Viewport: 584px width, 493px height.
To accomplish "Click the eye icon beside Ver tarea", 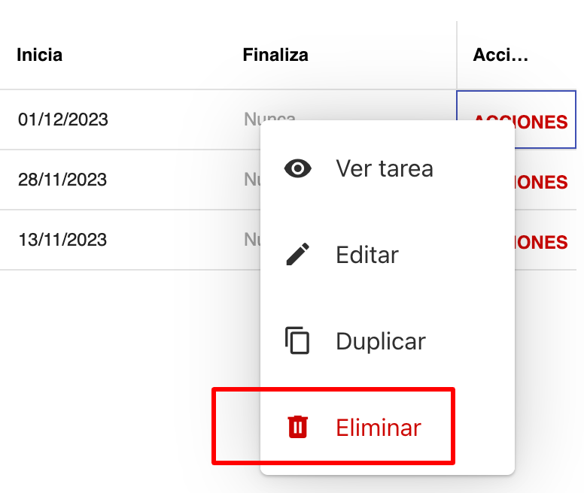I will pyautogui.click(x=298, y=168).
